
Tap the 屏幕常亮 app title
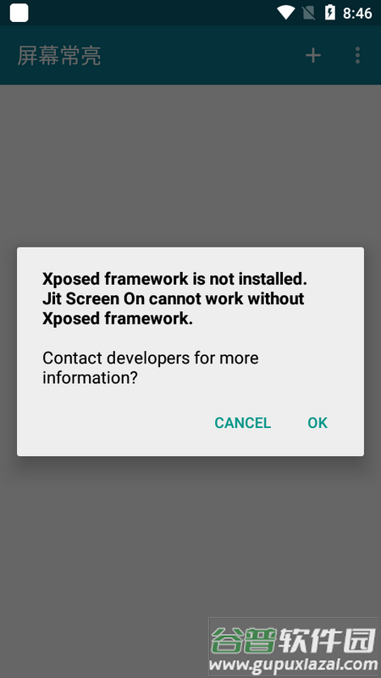(x=59, y=56)
